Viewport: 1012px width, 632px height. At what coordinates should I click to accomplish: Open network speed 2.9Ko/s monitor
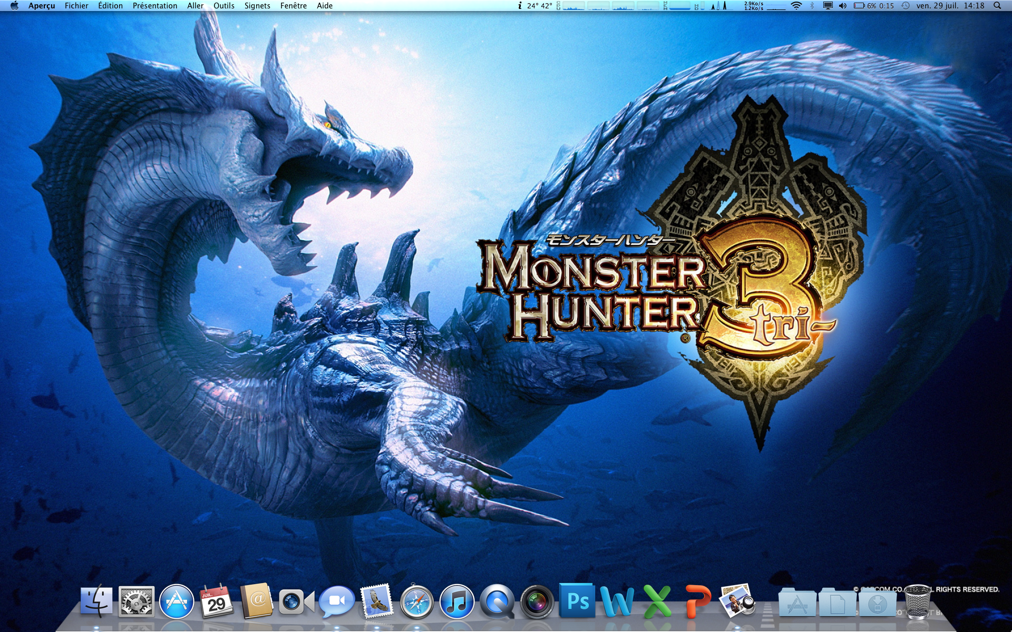(765, 6)
